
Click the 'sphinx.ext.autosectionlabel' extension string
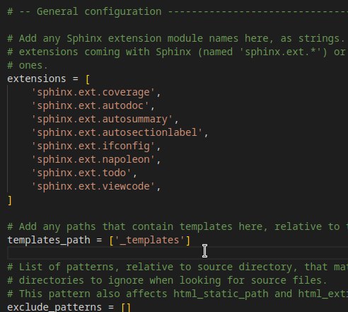117,133
